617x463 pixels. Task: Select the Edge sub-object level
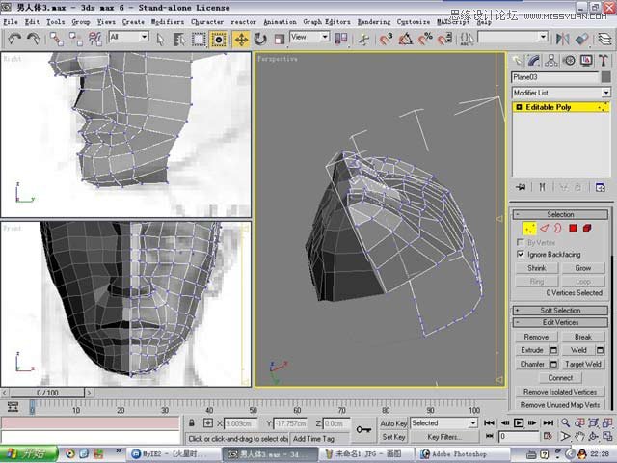coord(544,228)
